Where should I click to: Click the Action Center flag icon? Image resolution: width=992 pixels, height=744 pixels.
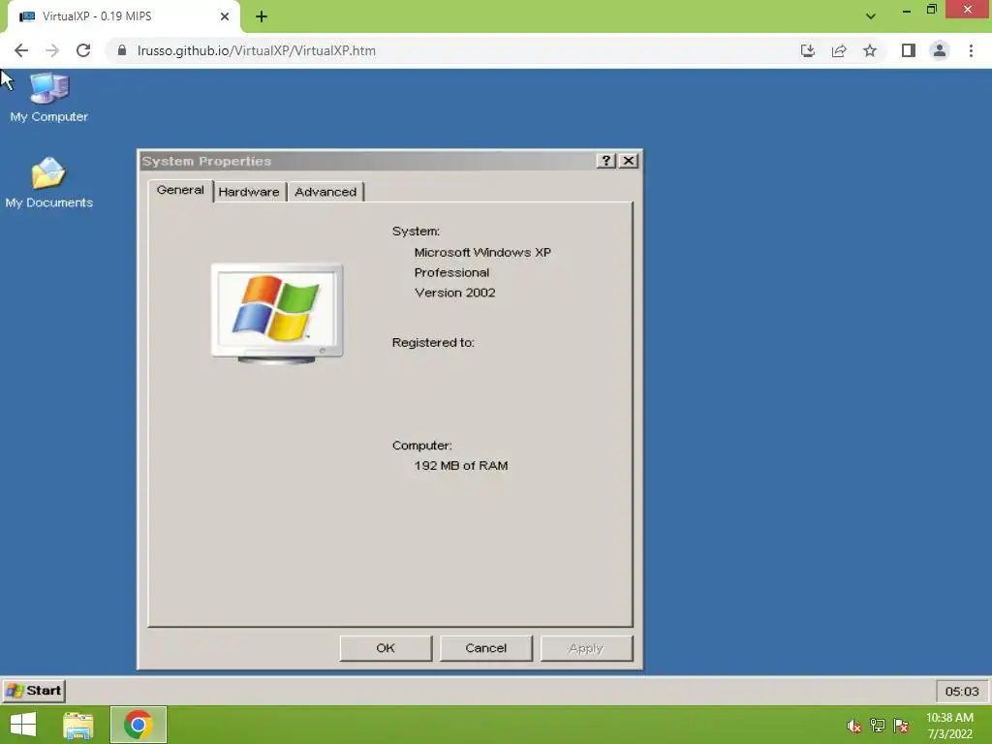tap(901, 726)
